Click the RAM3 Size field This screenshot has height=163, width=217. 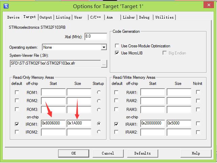(x=179, y=110)
